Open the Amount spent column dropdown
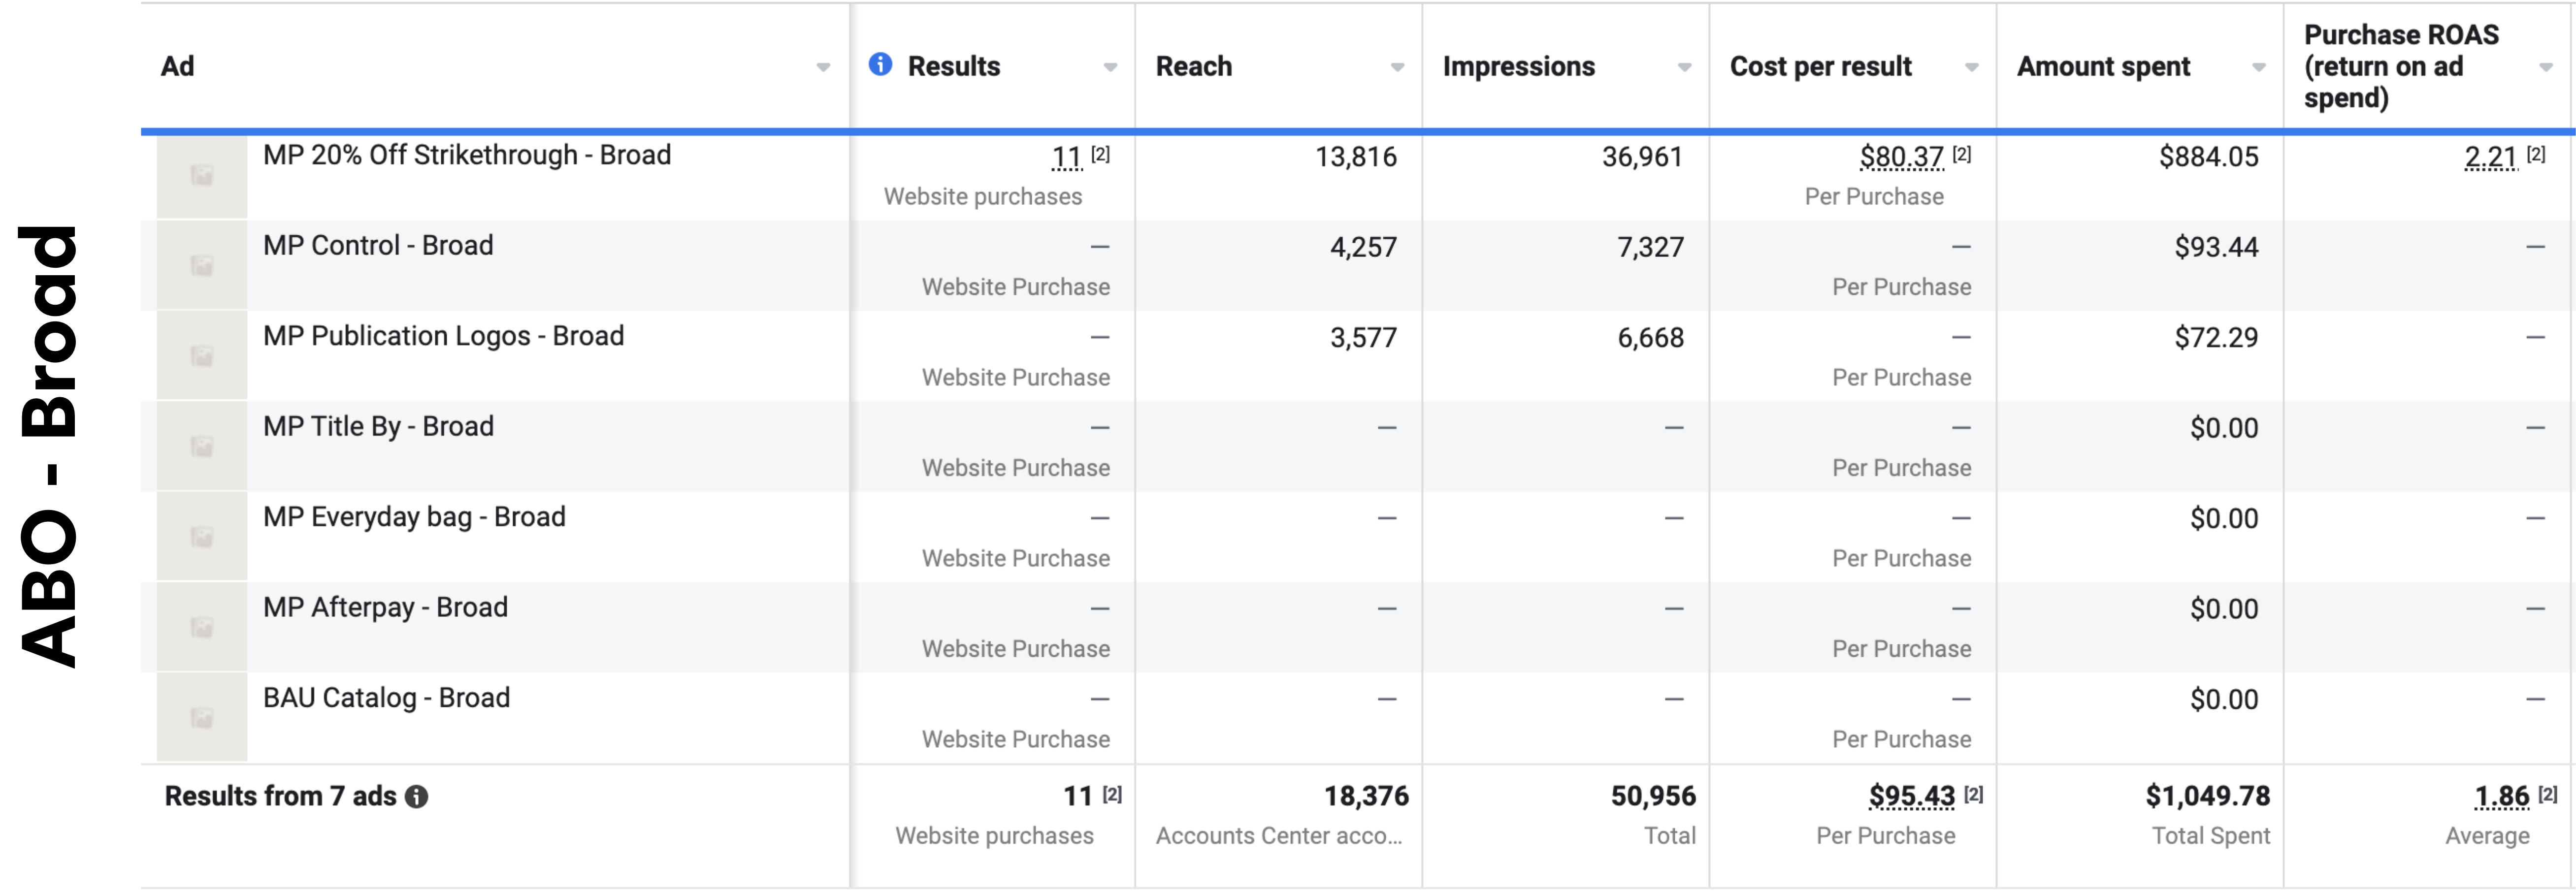 pyautogui.click(x=2258, y=67)
